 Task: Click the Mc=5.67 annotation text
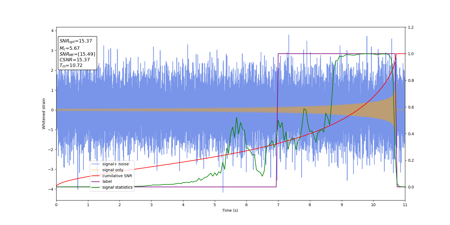(69, 48)
